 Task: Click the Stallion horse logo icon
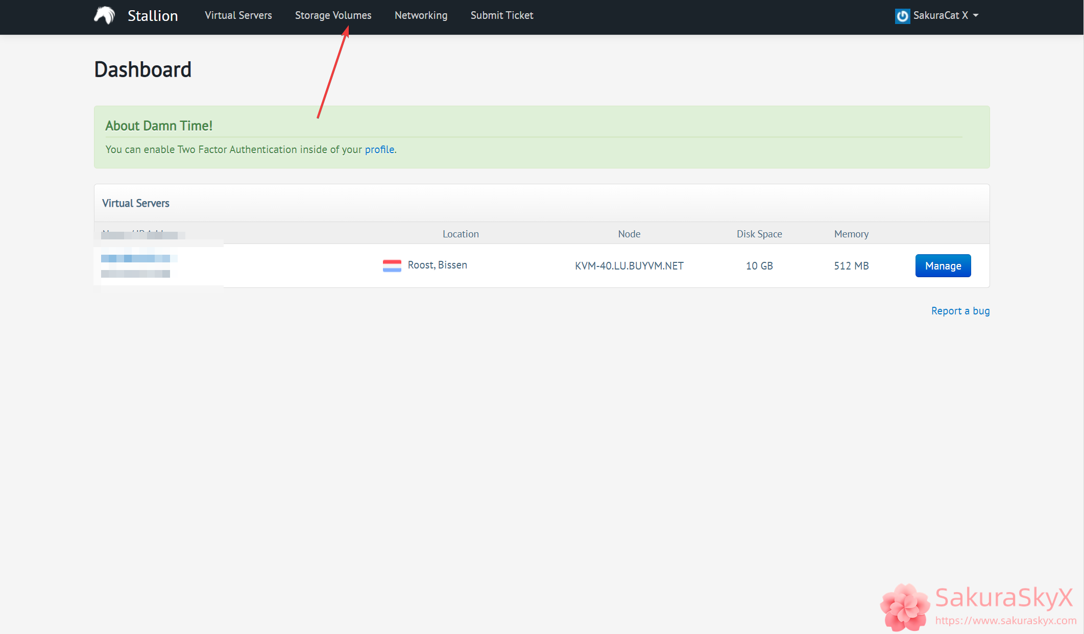(105, 15)
